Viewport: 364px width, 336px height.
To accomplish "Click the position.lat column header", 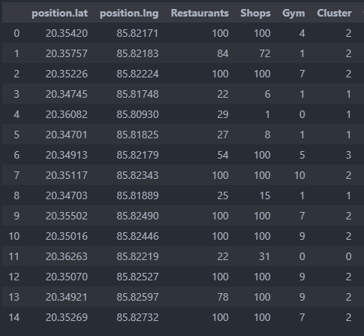I will pos(59,13).
